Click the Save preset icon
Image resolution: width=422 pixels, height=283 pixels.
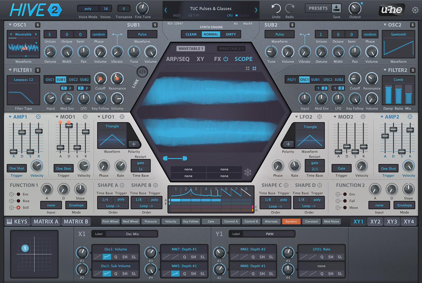tap(336, 8)
